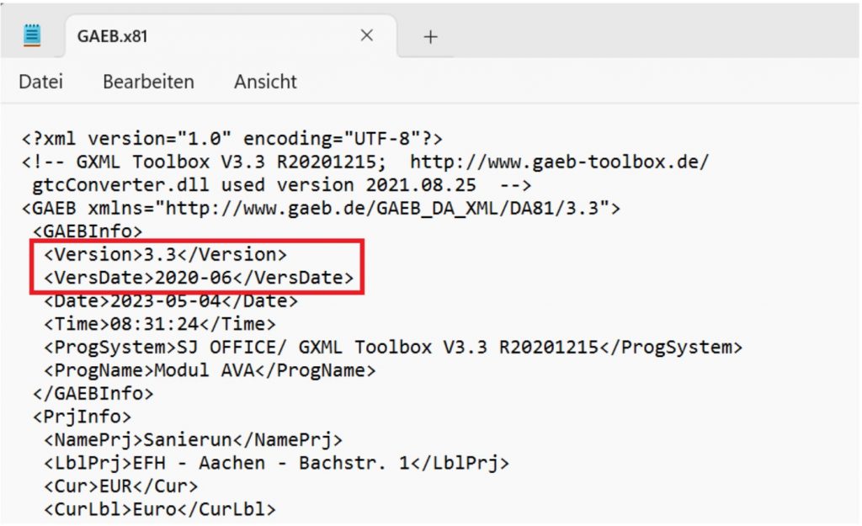
Task: Click the Time 08:31:24 line
Action: click(160, 323)
